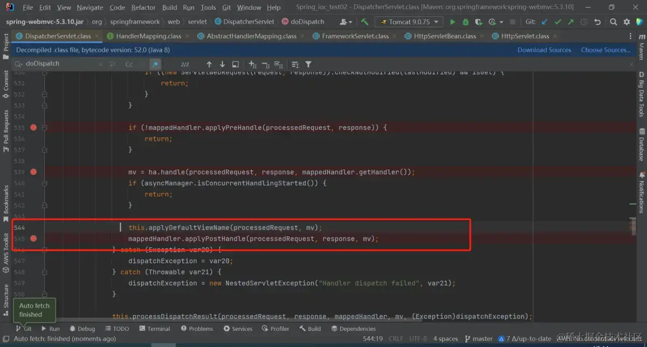Run the Tomcat 9.0.75 configuration
This screenshot has width=647, height=347.
pos(452,22)
